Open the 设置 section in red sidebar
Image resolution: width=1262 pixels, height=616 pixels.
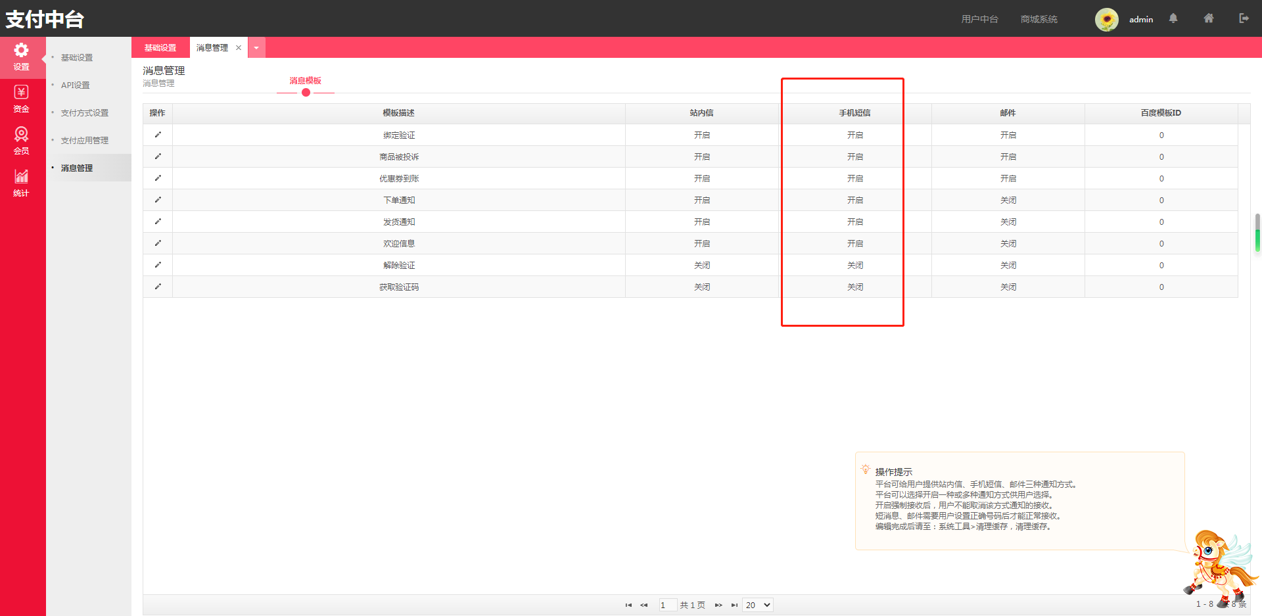(22, 57)
